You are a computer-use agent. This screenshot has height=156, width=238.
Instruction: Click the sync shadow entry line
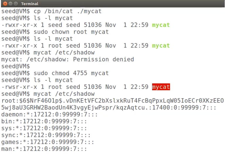click(x=46, y=135)
